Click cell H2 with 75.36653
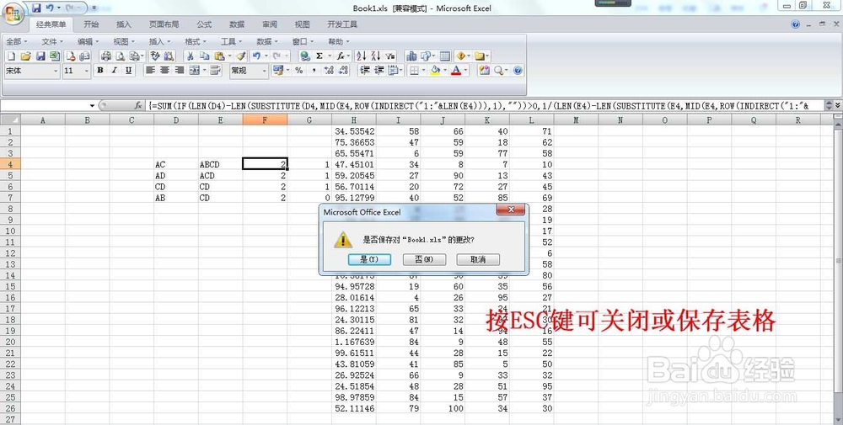843x425 pixels. [x=354, y=142]
